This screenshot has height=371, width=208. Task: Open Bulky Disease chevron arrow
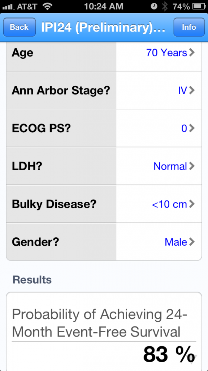click(192, 204)
